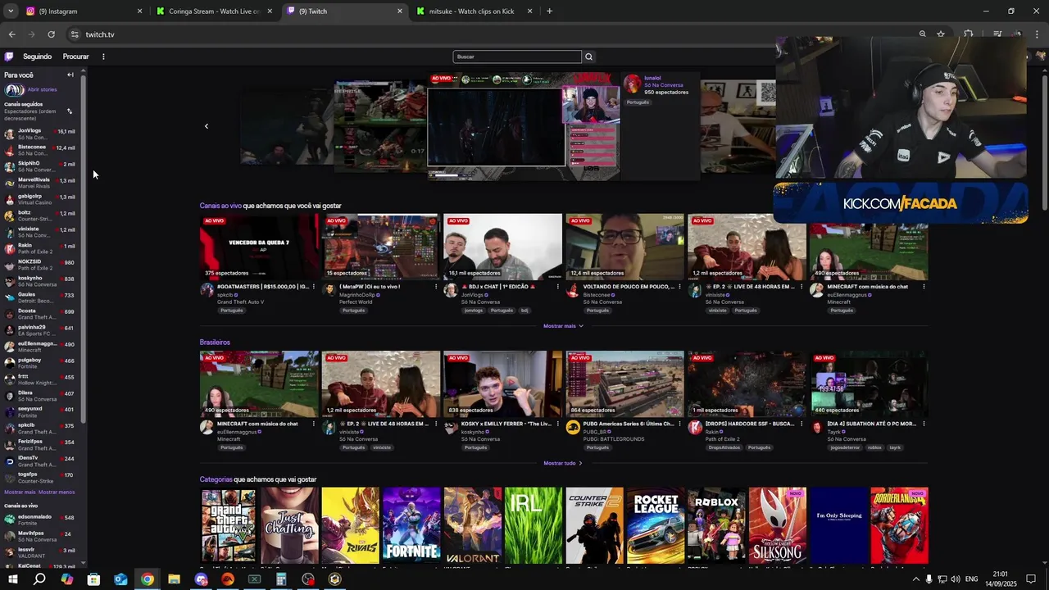This screenshot has height=590, width=1049.
Task: Open koskynho stream thumbnail under Brasileiros
Action: coord(503,383)
